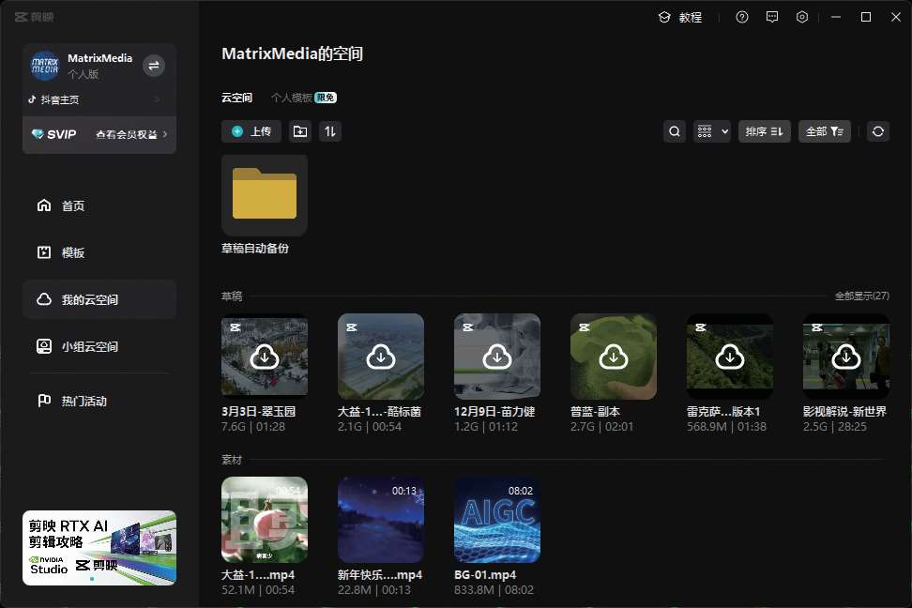The image size is (912, 608).
Task: Download the 3月3日-翠玉园 draft from cloud
Action: pyautogui.click(x=265, y=357)
